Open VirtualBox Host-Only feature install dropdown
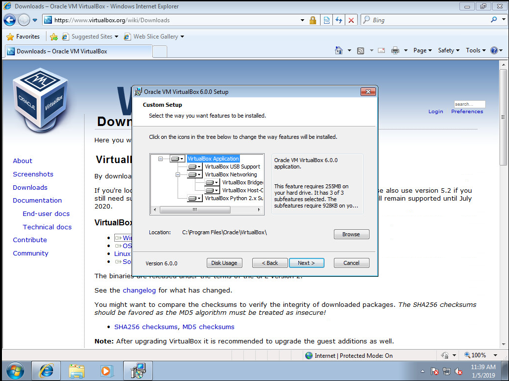 [217, 191]
